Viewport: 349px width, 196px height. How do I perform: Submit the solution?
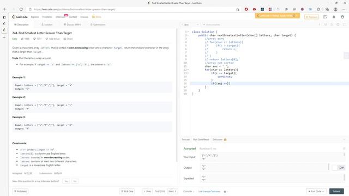pyautogui.click(x=336, y=191)
